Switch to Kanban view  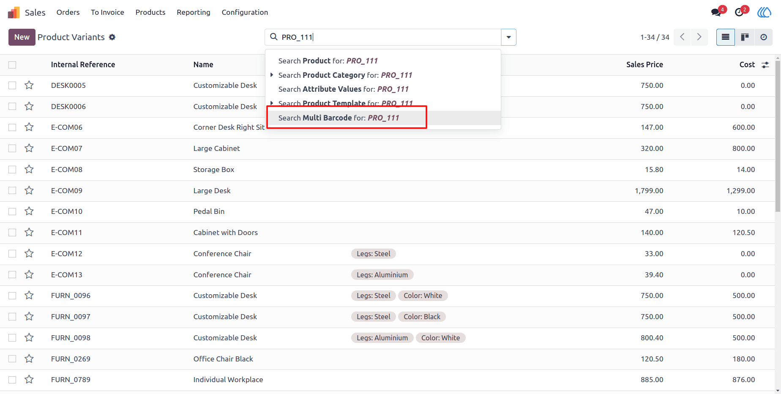coord(745,37)
